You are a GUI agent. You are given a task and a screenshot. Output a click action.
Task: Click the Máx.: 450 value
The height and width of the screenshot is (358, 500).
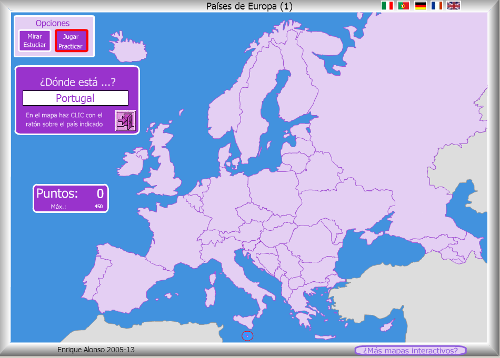tap(98, 207)
